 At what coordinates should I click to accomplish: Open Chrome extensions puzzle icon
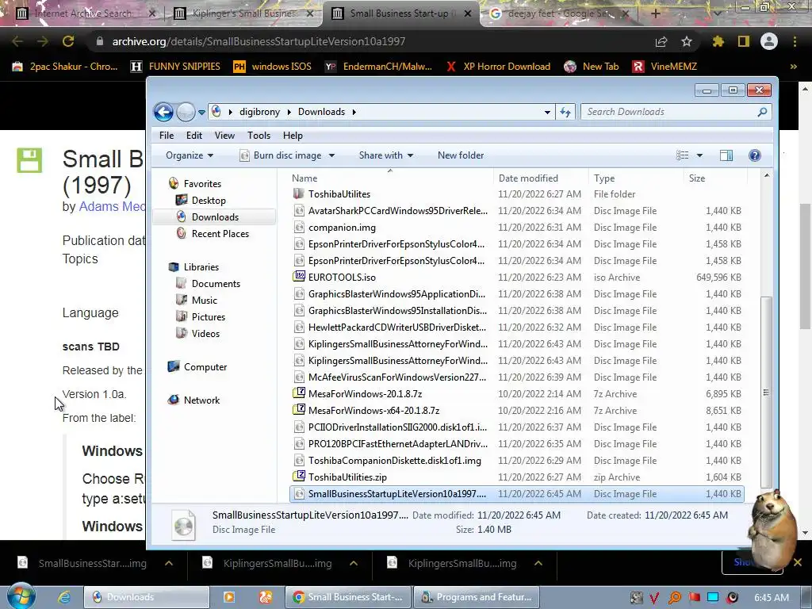[718, 41]
